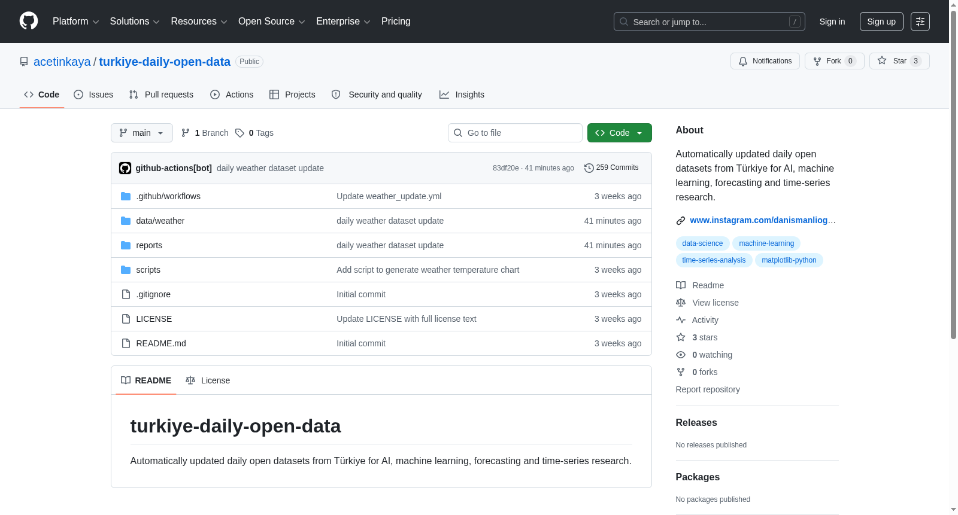Show the License tab content
The image size is (958, 515).
[208, 380]
